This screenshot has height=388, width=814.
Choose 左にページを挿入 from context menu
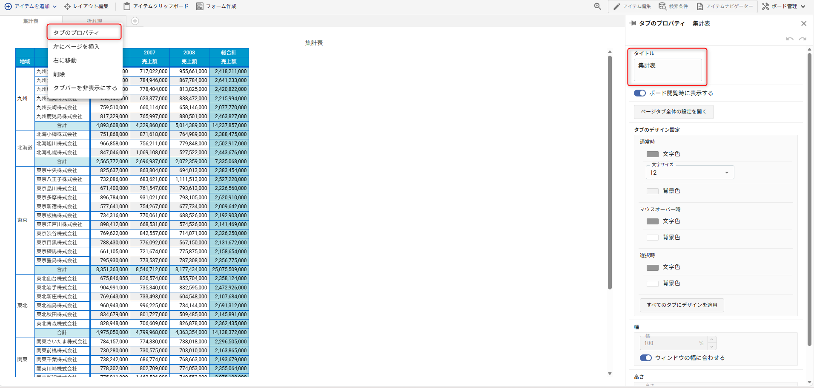pos(77,47)
